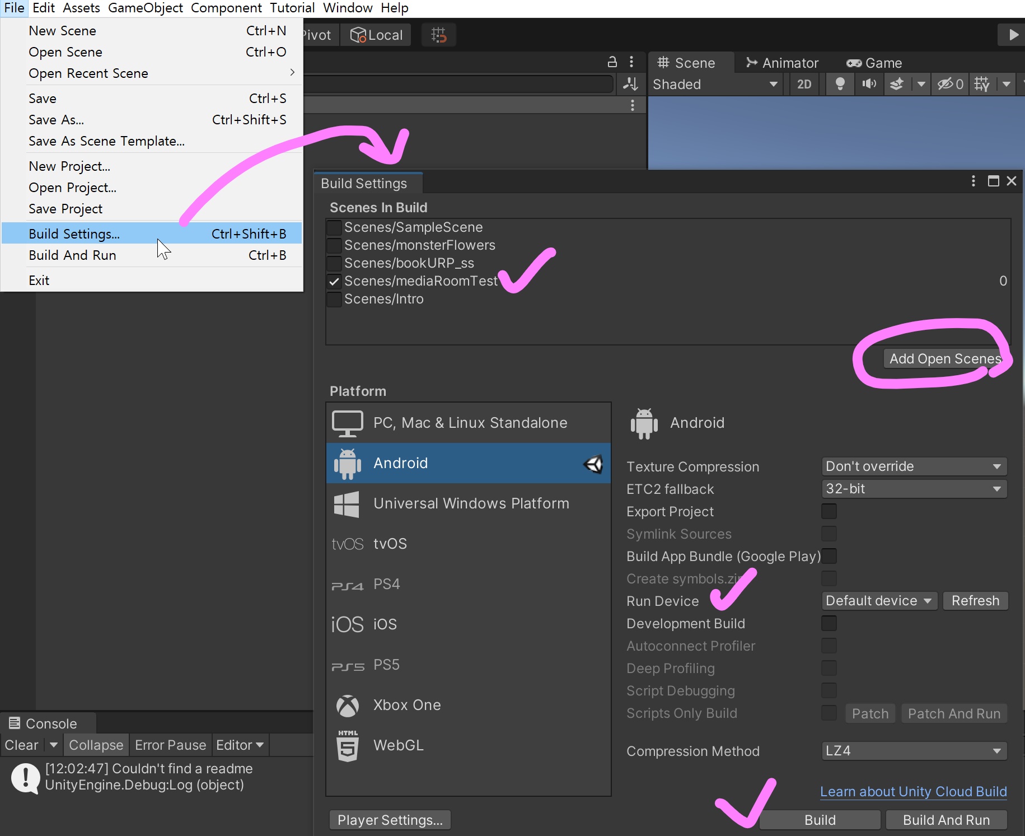1025x836 pixels.
Task: Enable Development Build checkbox
Action: [829, 623]
